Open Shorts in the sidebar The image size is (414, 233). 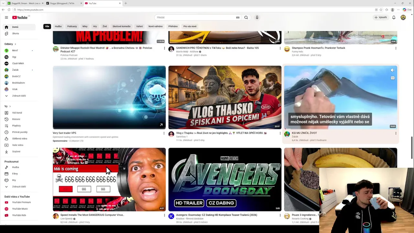[19, 34]
